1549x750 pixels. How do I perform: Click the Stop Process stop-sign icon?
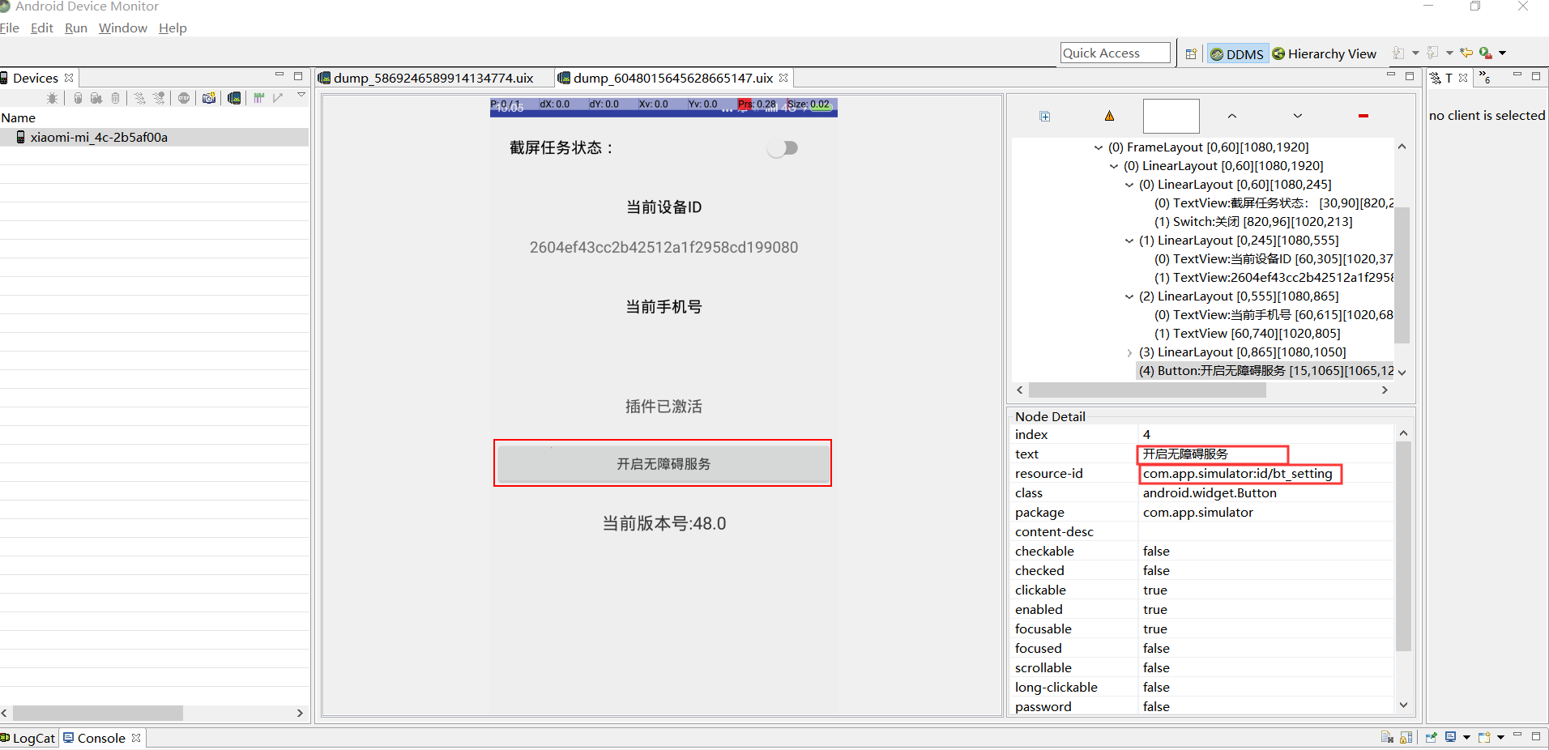click(183, 98)
